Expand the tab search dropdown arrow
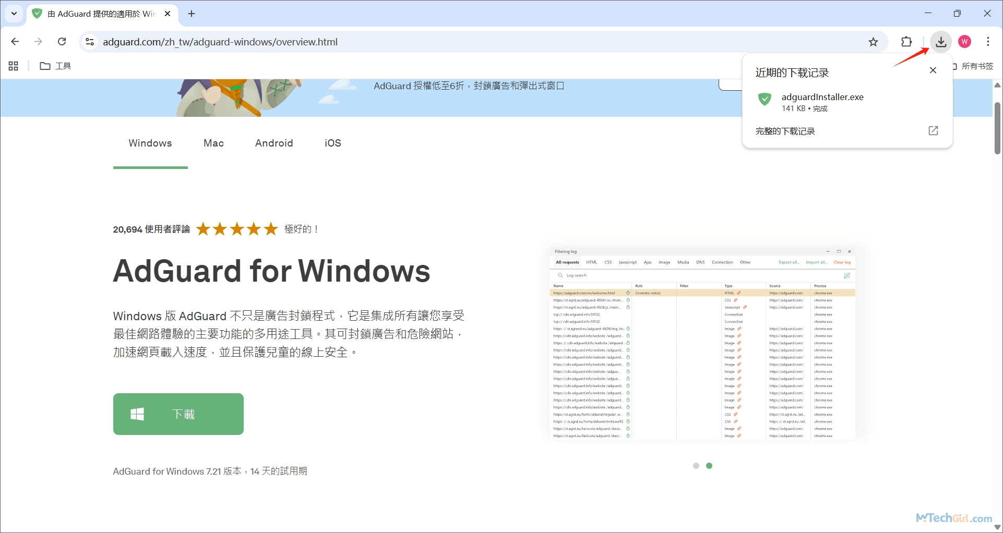Screen dimensions: 1003x533 (x=14, y=14)
